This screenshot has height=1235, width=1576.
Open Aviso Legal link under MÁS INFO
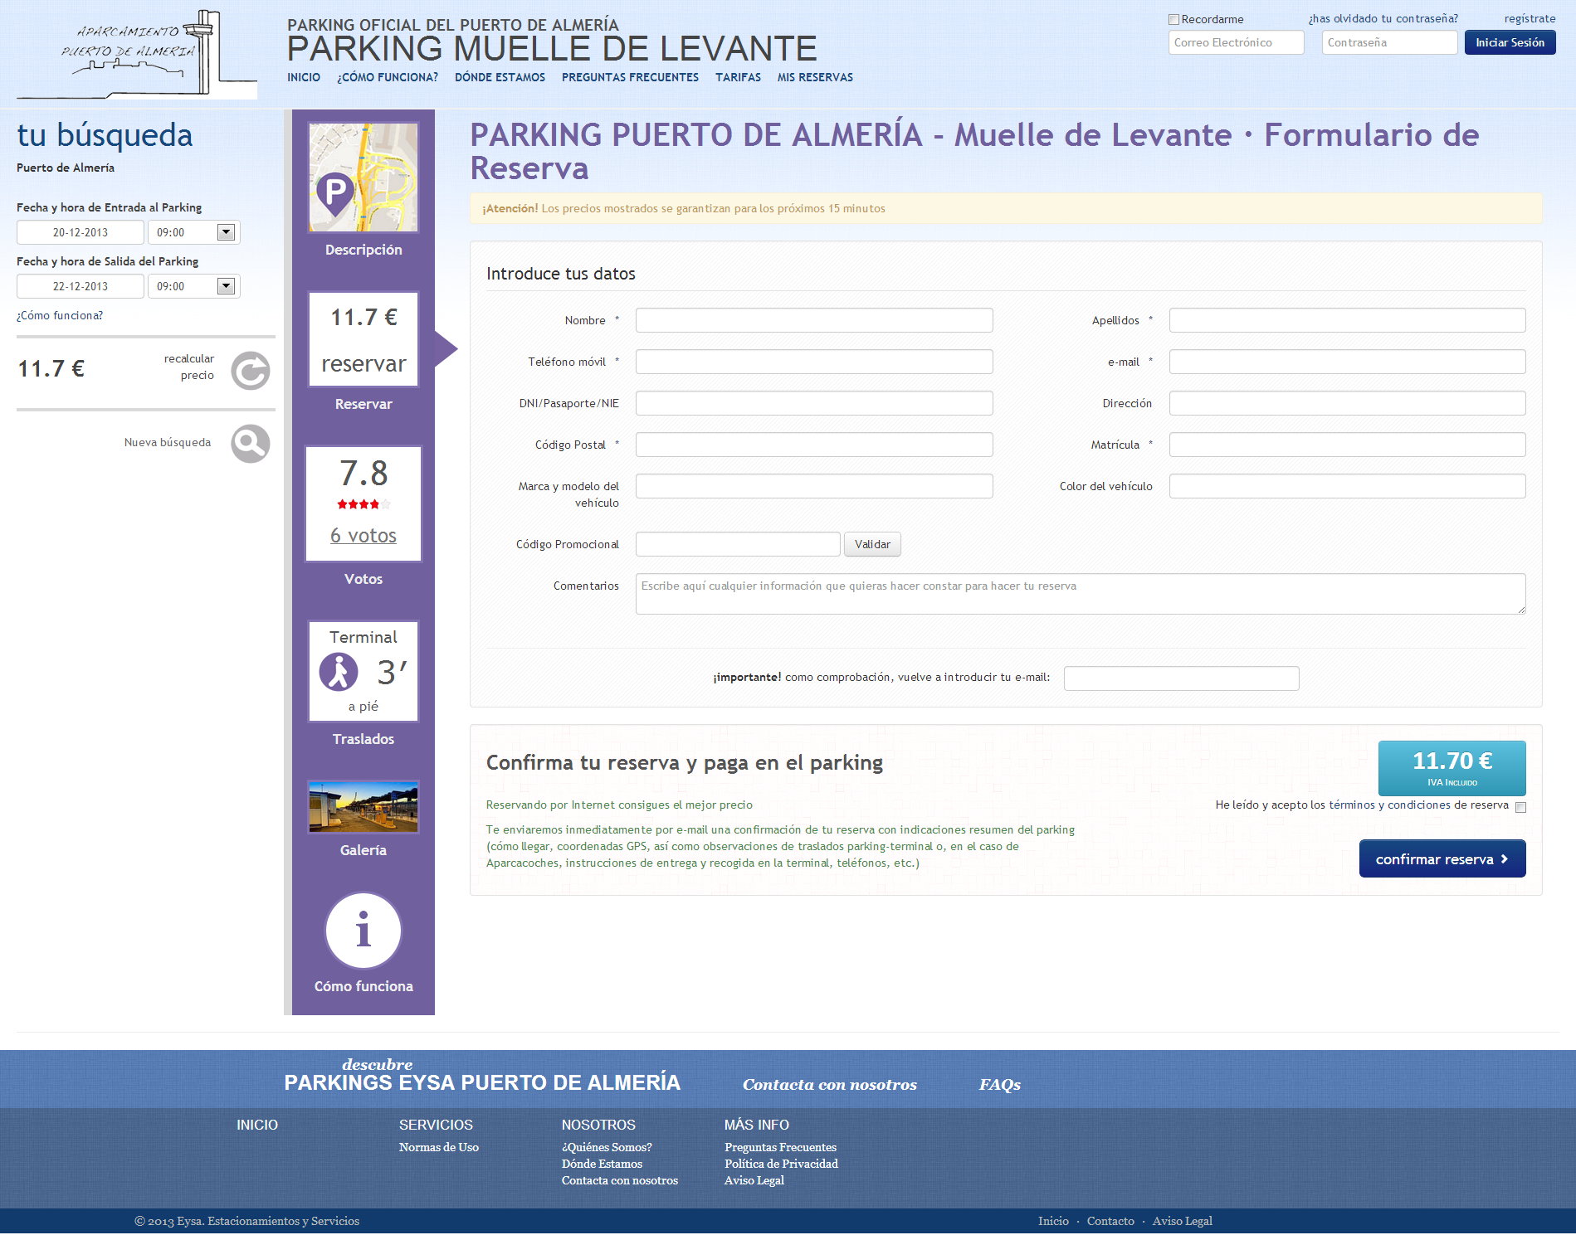coord(754,1180)
